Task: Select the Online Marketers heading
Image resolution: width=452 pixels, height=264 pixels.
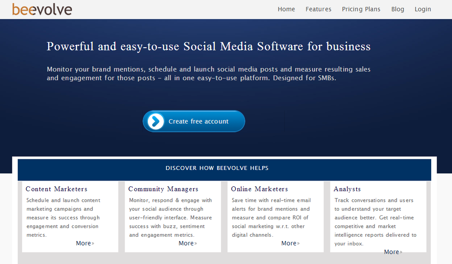Action: [x=259, y=189]
